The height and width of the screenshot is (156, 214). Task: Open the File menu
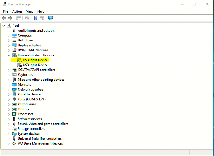pyautogui.click(x=5, y=11)
